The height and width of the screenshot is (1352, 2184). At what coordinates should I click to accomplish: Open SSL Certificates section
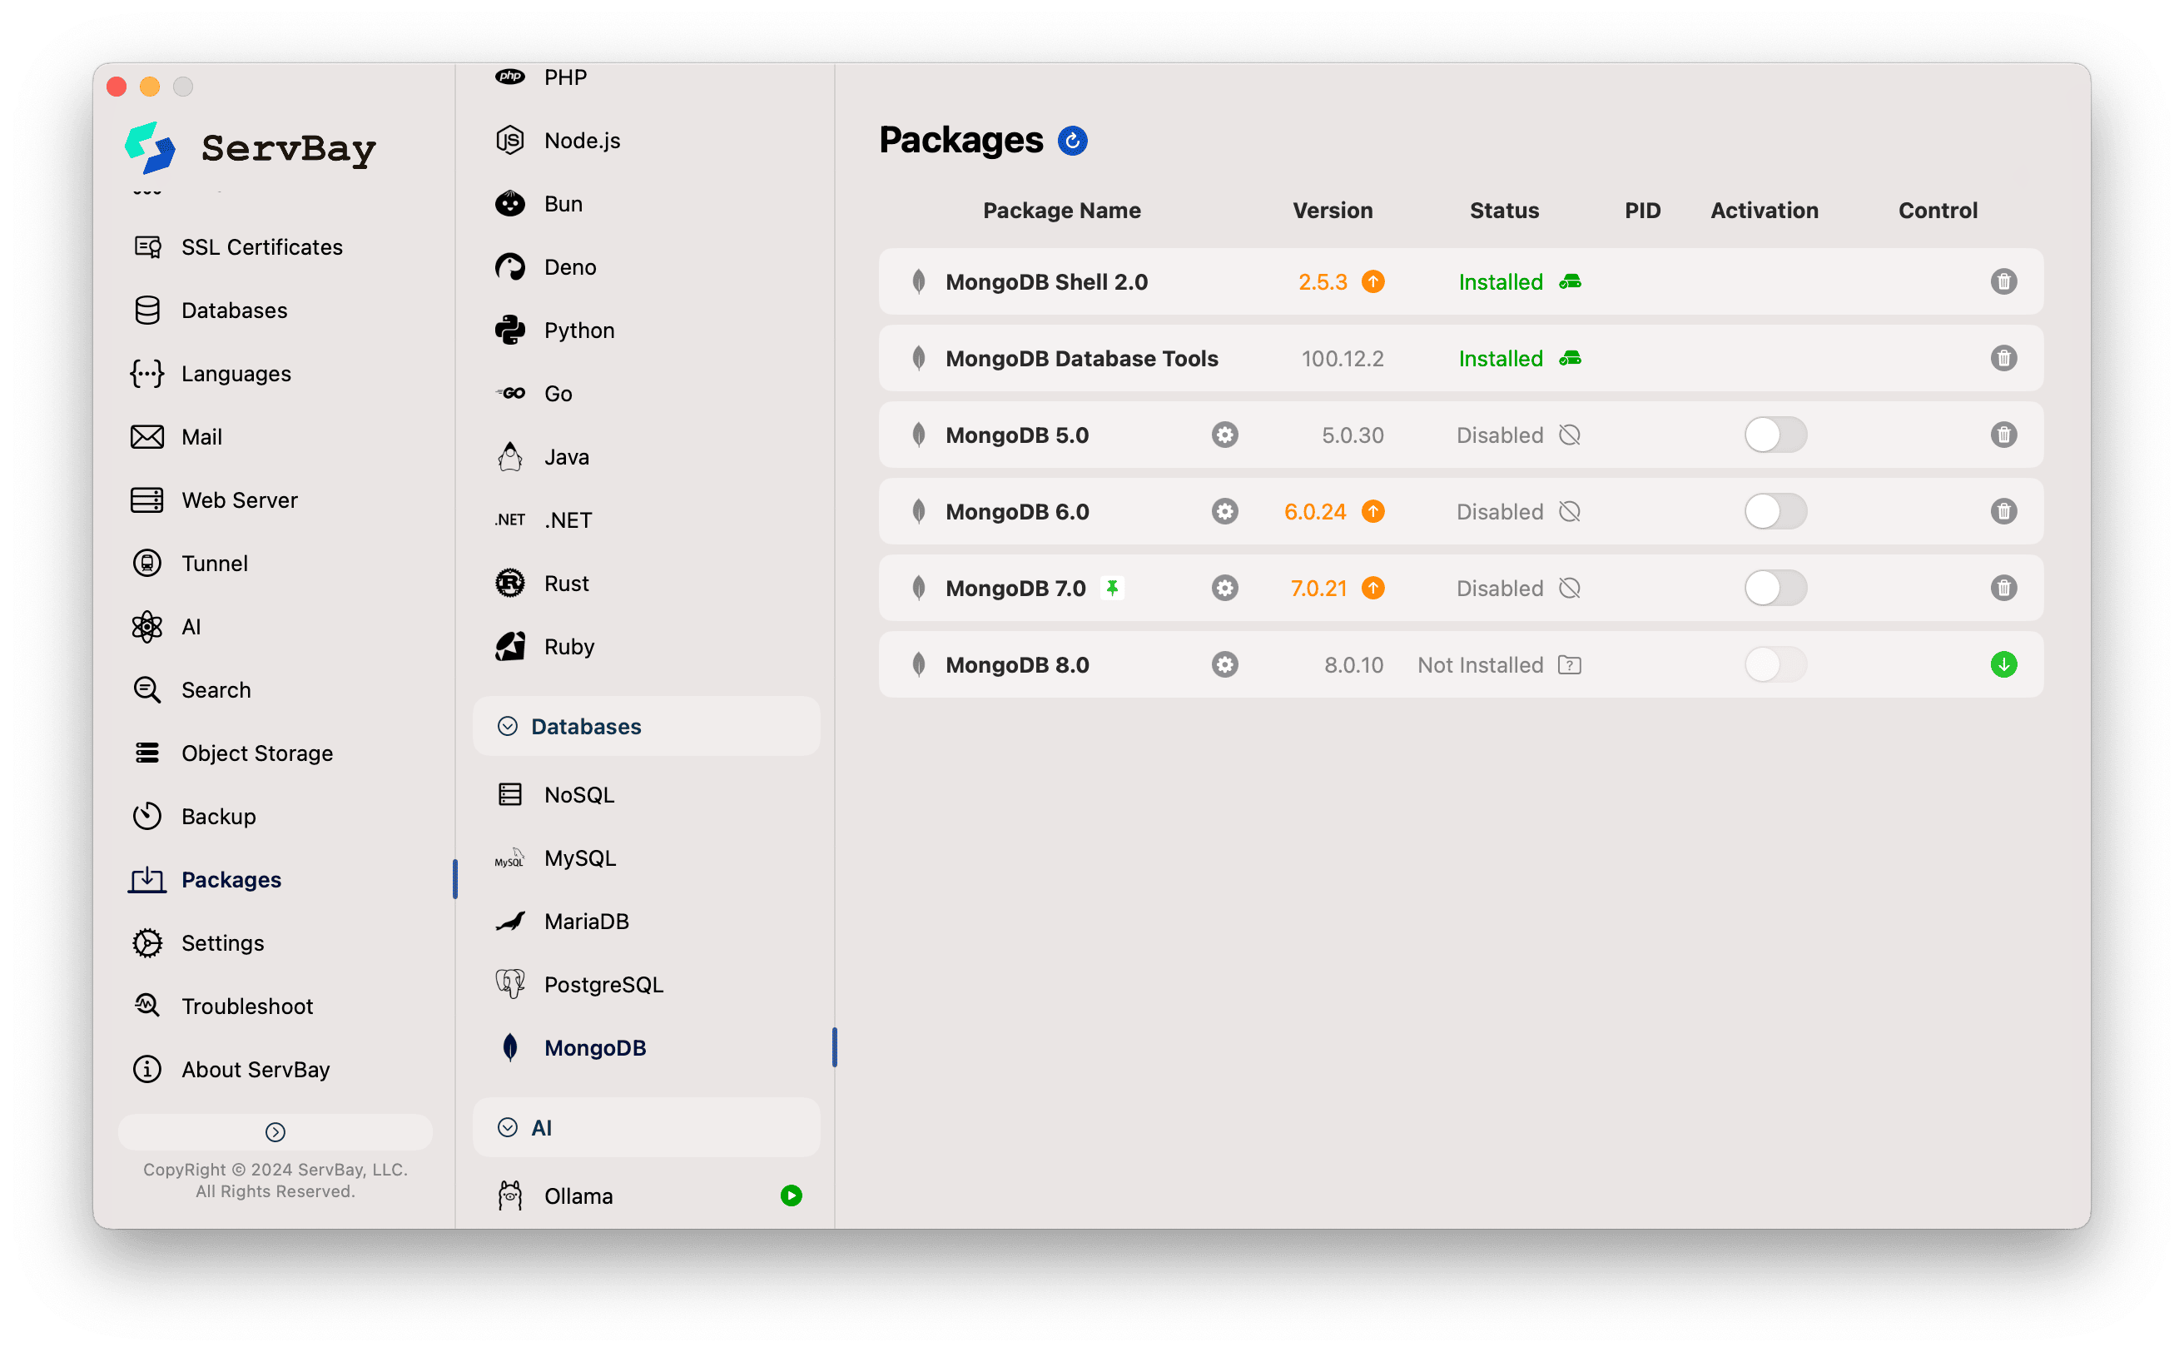click(237, 248)
